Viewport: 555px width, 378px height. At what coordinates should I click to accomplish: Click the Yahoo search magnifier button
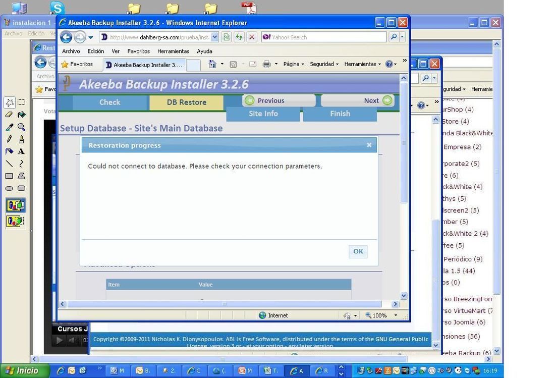pyautogui.click(x=394, y=37)
